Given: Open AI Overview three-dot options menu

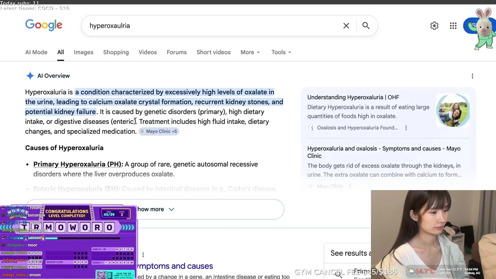Looking at the screenshot, I should click(472, 76).
